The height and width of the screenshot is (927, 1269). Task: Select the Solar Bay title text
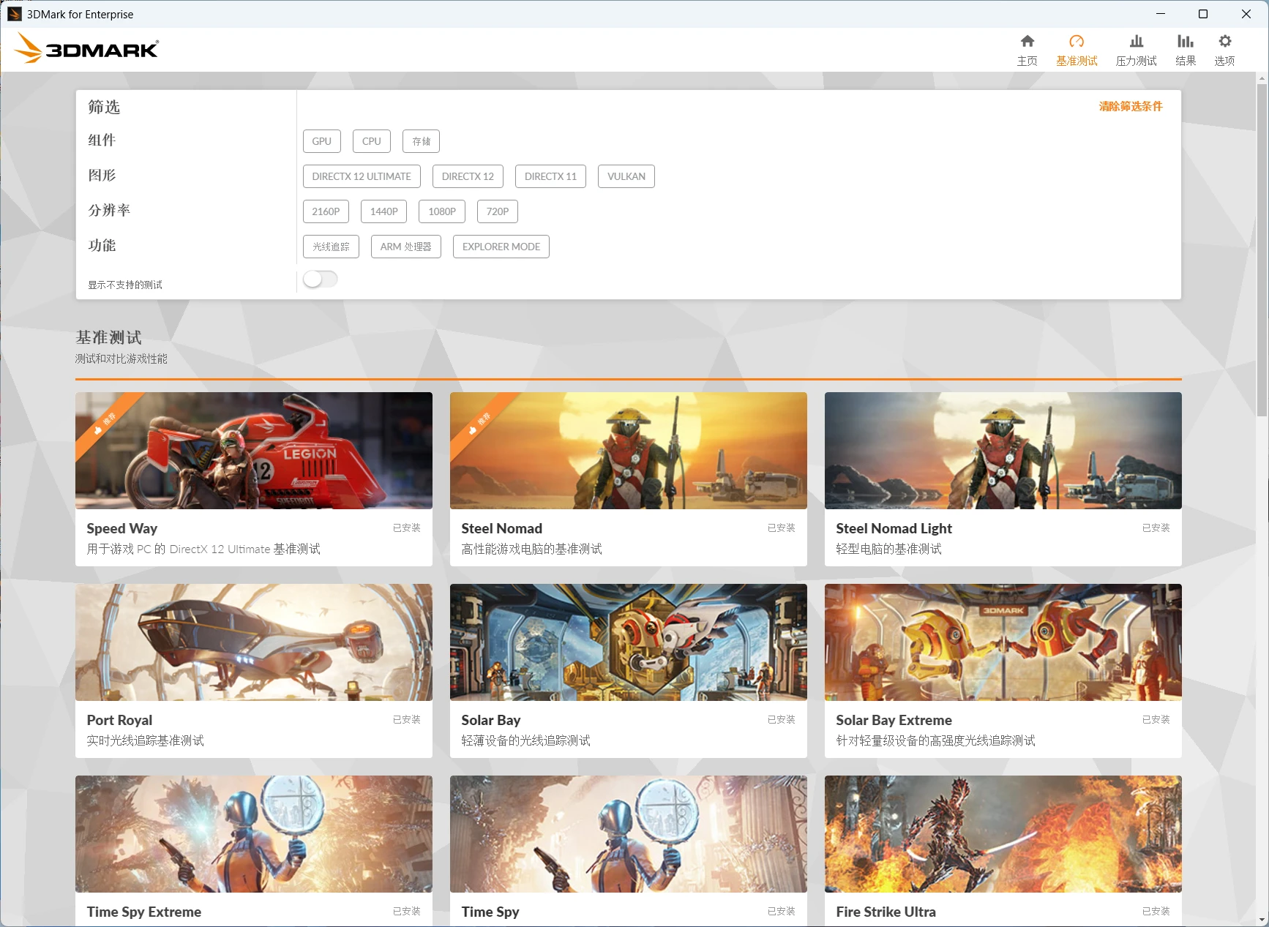[491, 720]
